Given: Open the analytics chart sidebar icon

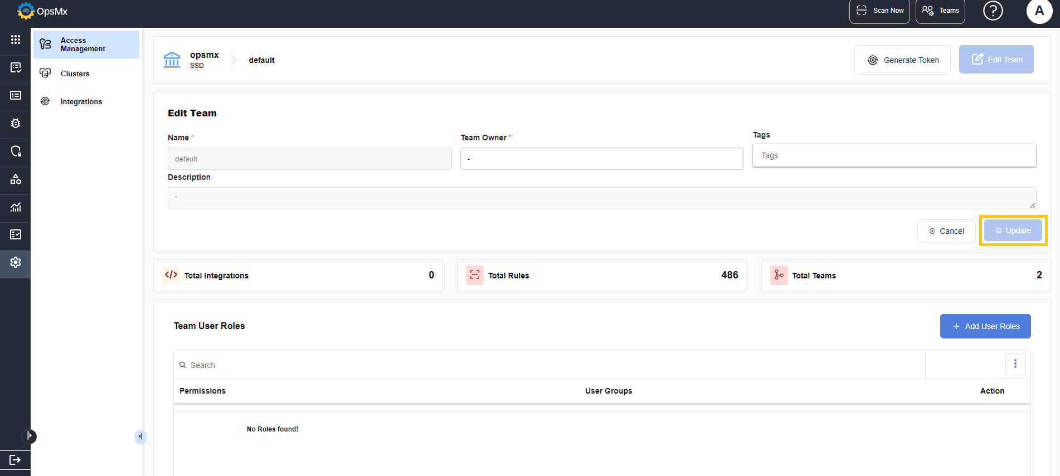Looking at the screenshot, I should (16, 207).
